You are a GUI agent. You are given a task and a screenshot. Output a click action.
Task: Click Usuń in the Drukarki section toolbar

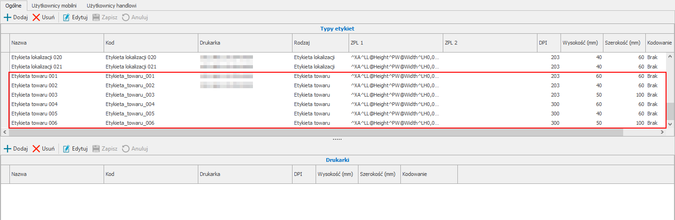(43, 149)
